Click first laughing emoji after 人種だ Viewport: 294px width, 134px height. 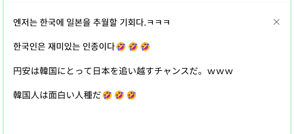point(107,95)
